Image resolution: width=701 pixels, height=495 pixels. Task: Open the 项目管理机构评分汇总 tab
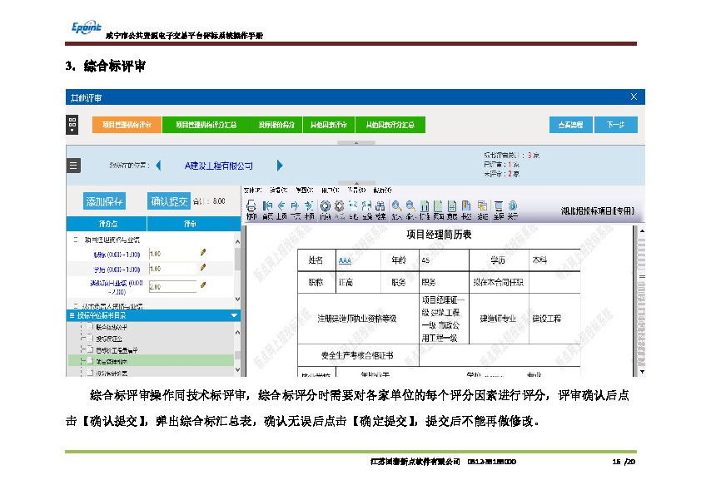coord(206,125)
